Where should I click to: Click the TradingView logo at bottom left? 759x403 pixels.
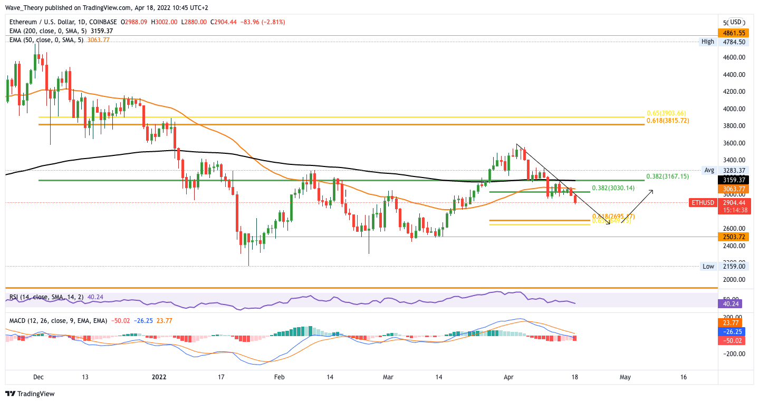30,394
